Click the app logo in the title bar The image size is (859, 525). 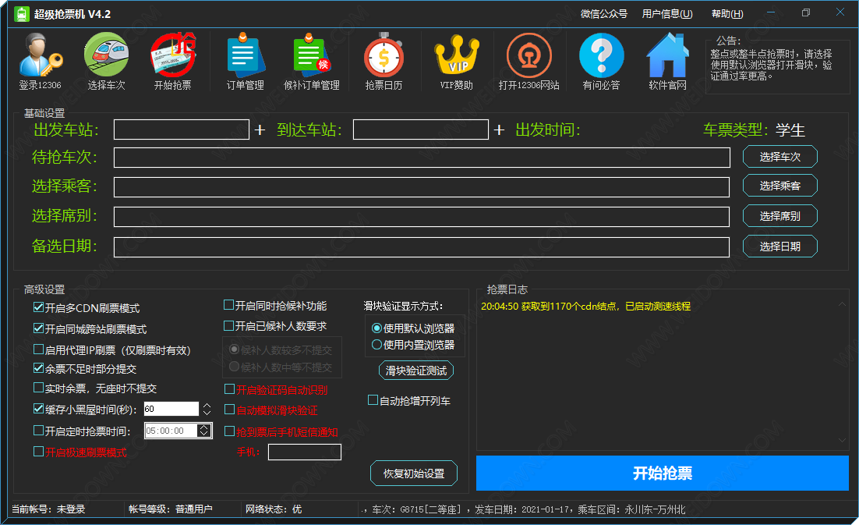click(21, 14)
